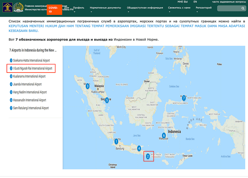
Task: Select Soekarno-Hatta International Airport in list
Action: coord(31,60)
